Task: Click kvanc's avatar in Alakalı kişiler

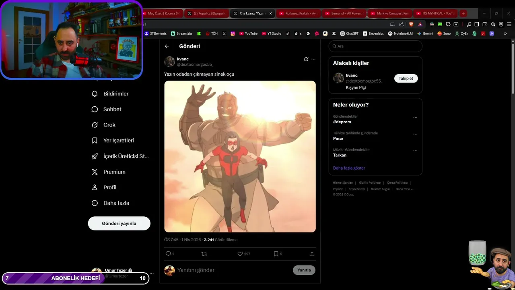Action: pos(338,78)
